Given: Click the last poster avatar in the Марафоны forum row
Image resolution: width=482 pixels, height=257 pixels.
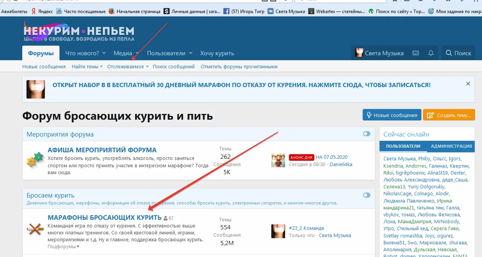Looking at the screenshot, I should tap(278, 231).
